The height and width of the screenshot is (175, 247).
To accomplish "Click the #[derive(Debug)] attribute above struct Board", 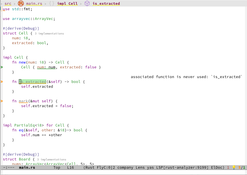I will (x=21, y=154).
